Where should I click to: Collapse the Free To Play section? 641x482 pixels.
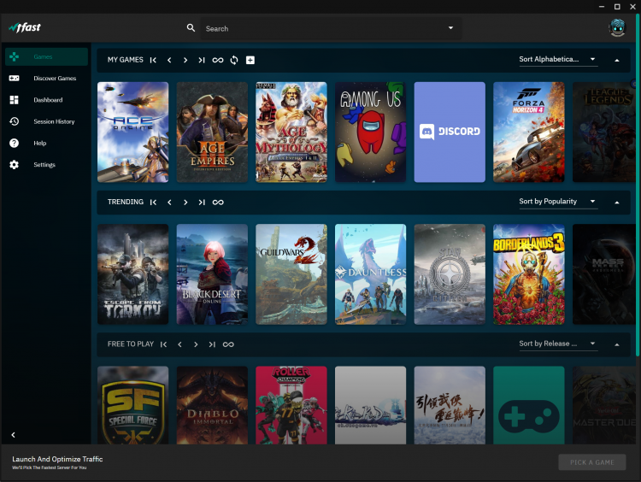(617, 344)
